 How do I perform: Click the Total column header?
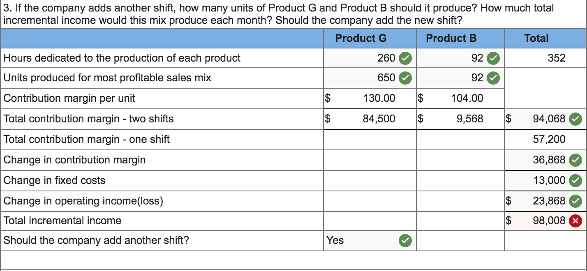coord(536,38)
